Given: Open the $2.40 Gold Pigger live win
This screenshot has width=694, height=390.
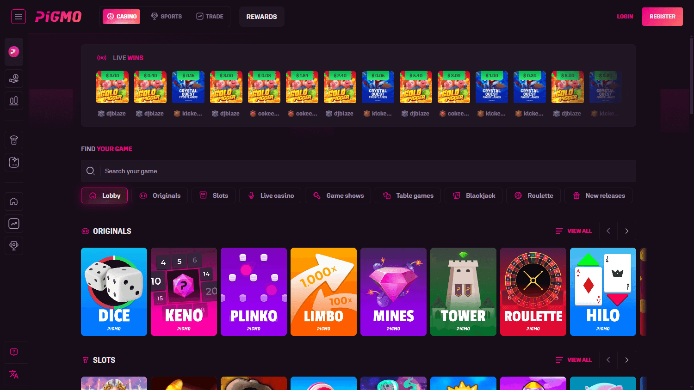Looking at the screenshot, I should tap(340, 87).
